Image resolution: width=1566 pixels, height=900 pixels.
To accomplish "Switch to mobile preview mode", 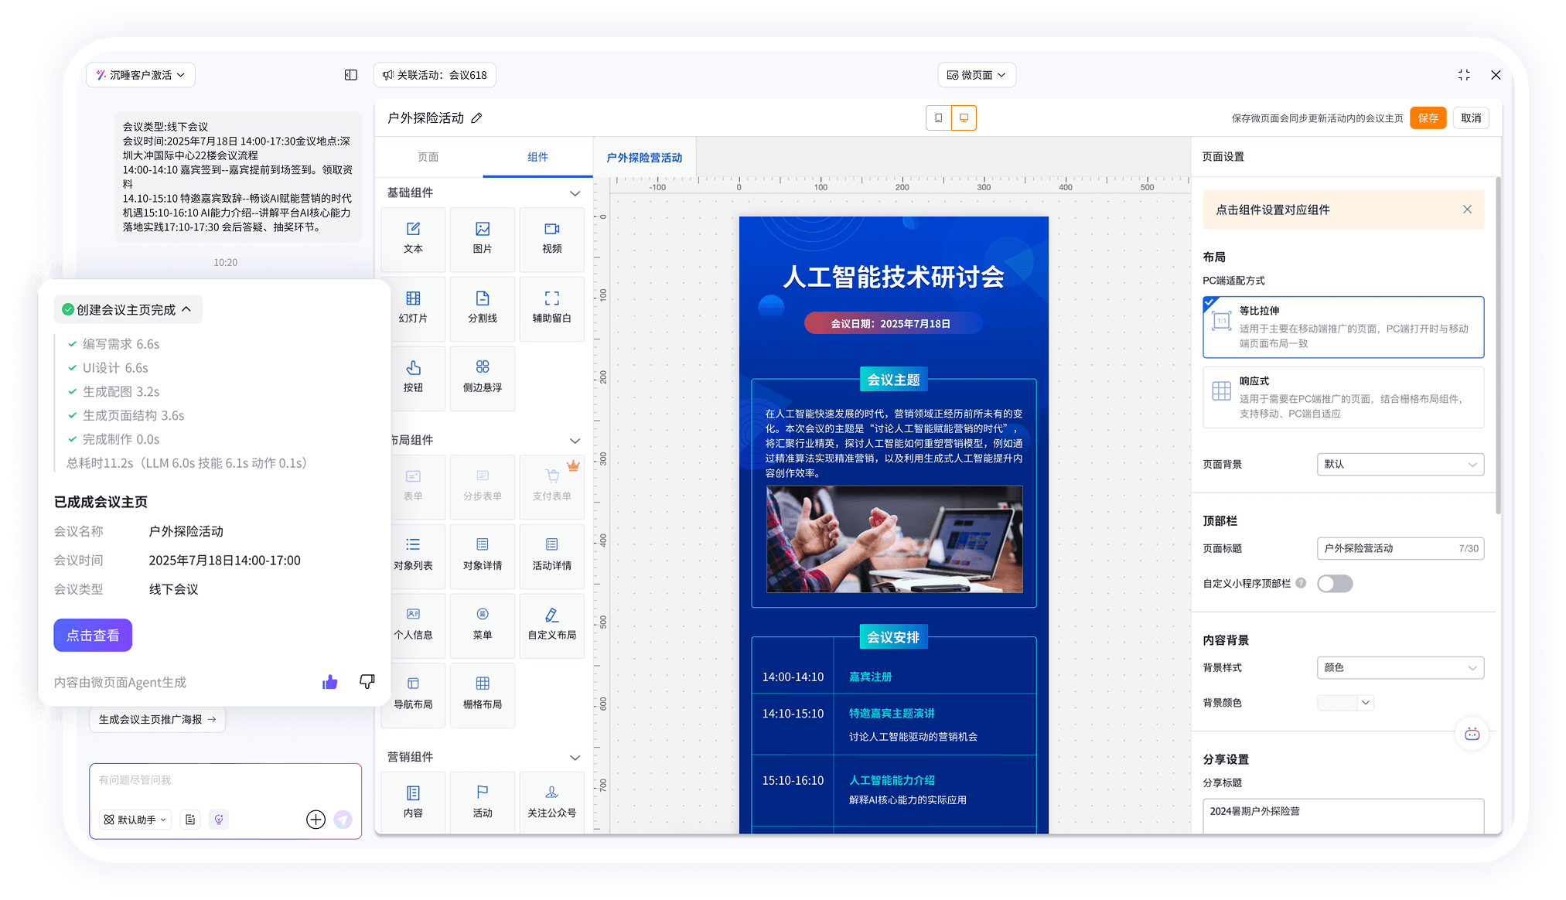I will 938,118.
